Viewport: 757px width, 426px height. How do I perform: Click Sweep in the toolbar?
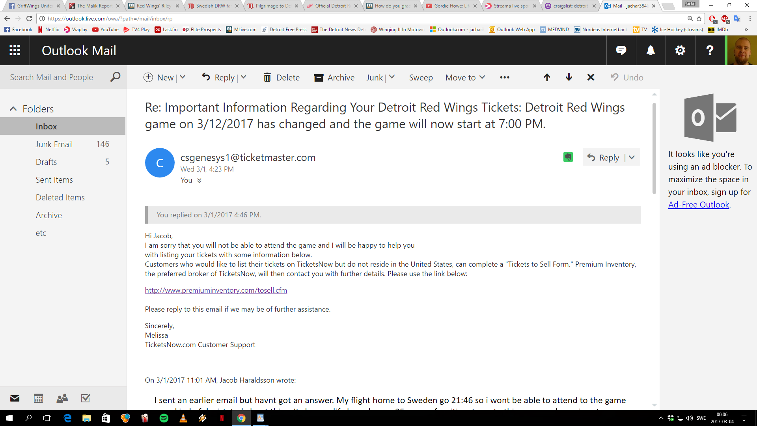tap(421, 77)
